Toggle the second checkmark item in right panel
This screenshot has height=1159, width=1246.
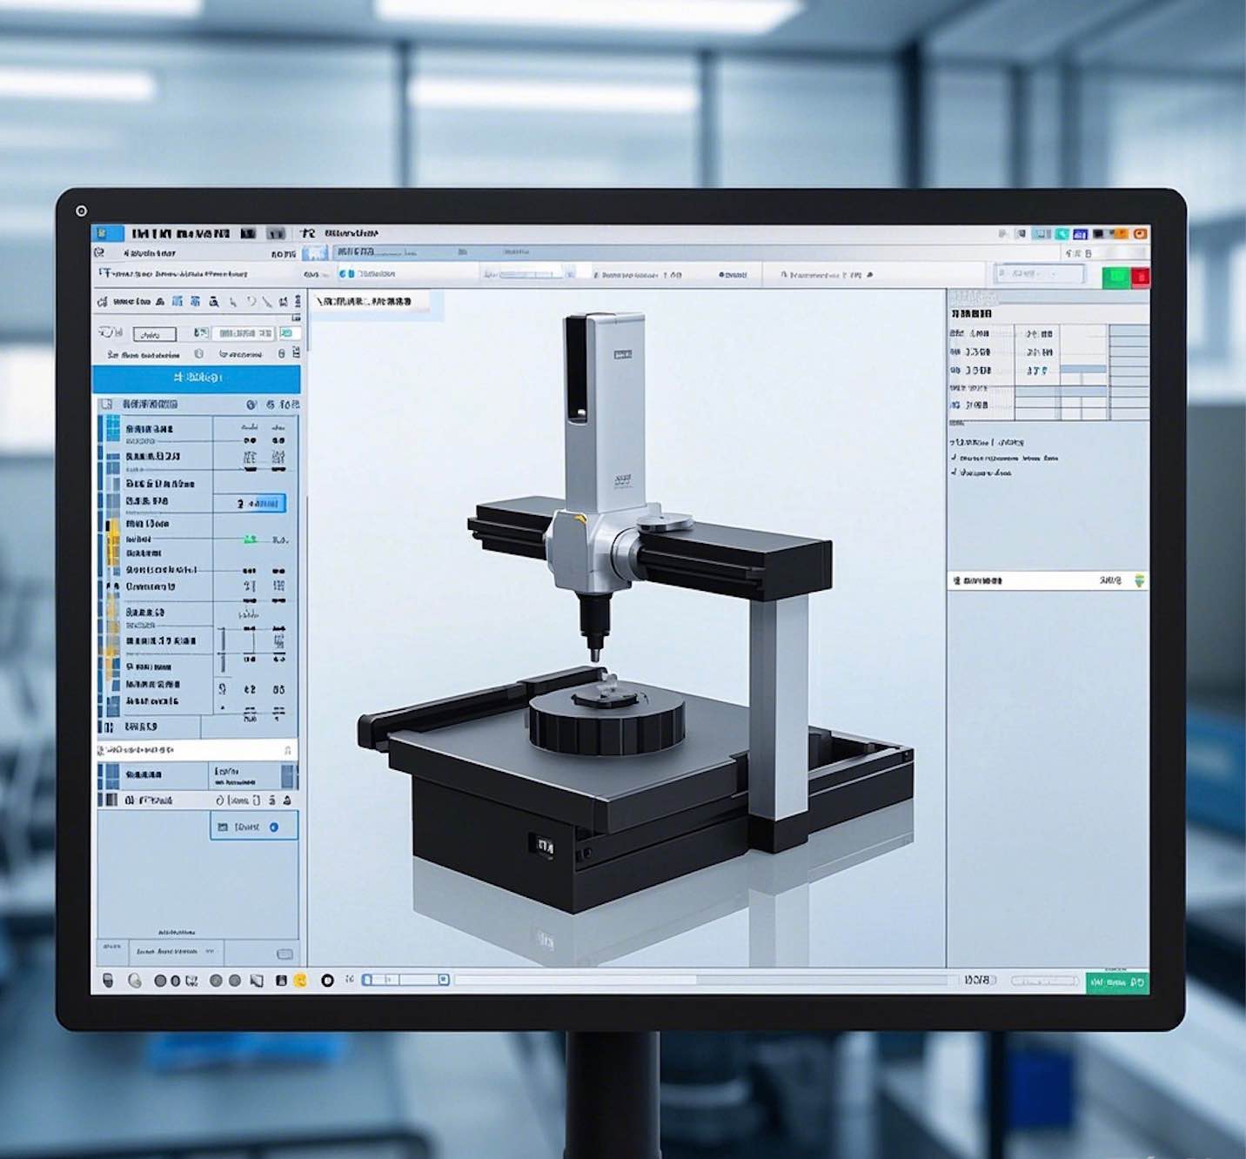tap(955, 472)
